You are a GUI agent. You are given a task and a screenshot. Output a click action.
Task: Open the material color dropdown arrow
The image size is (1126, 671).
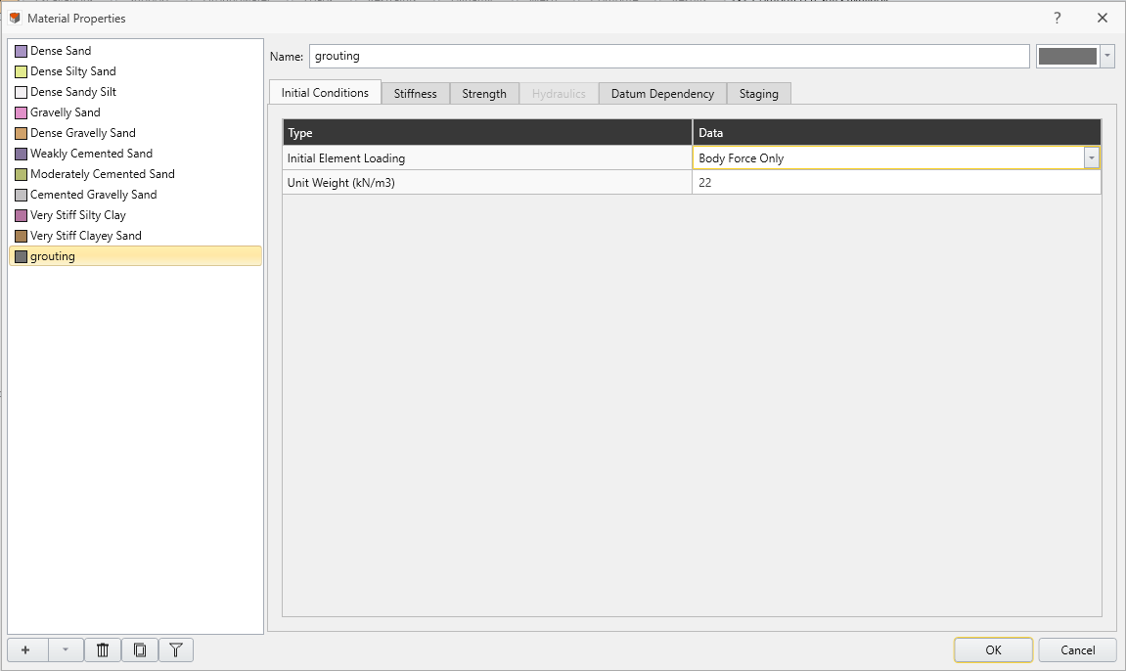[x=1106, y=56]
